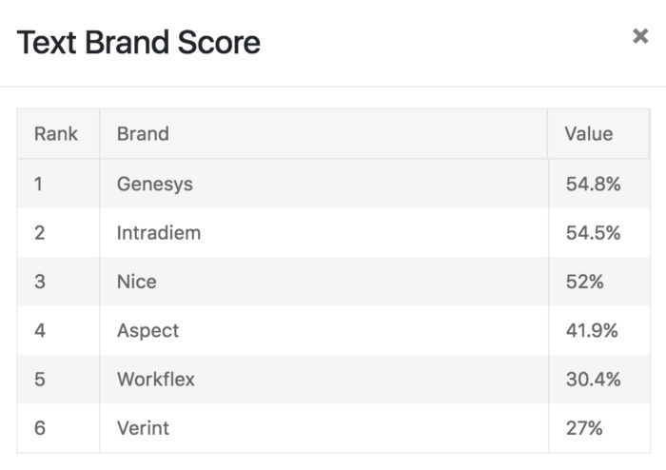
Task: Select the Aspect brand cell
Action: 148,331
